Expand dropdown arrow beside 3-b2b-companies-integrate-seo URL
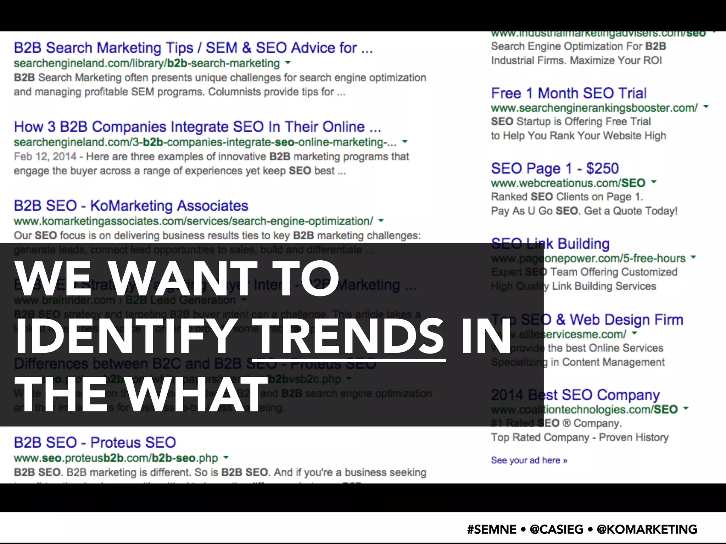The height and width of the screenshot is (544, 726). pos(405,142)
